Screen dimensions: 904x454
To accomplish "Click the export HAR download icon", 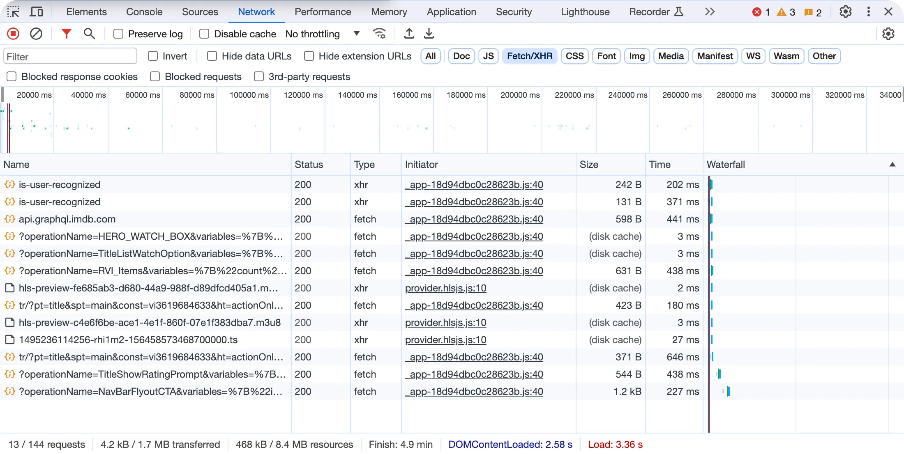I will coord(429,34).
